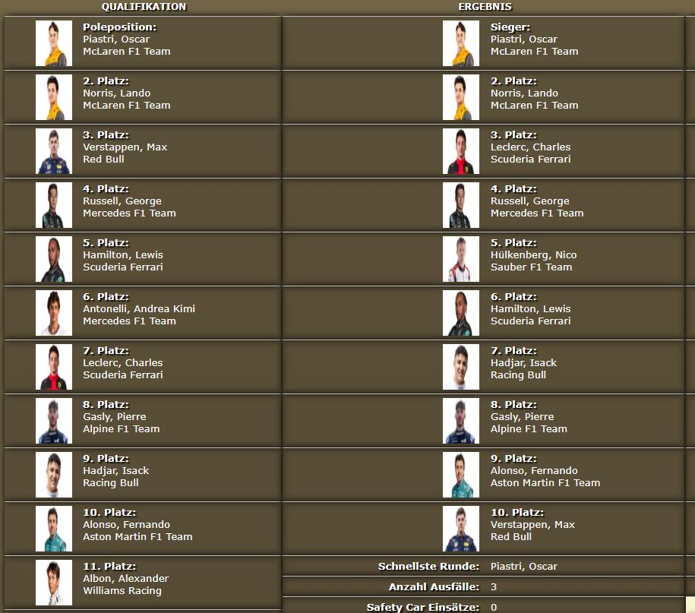Click Albon photo in qualifying 11. Platz

(x=54, y=583)
